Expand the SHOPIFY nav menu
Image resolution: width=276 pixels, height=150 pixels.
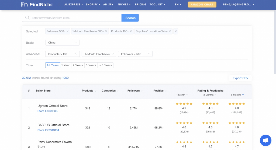coord(93,4)
